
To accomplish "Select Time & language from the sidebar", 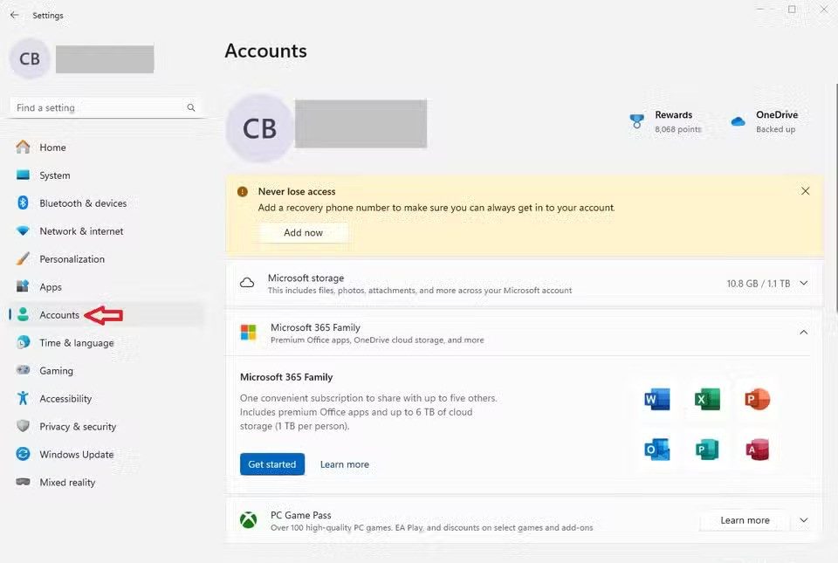I will 76,342.
